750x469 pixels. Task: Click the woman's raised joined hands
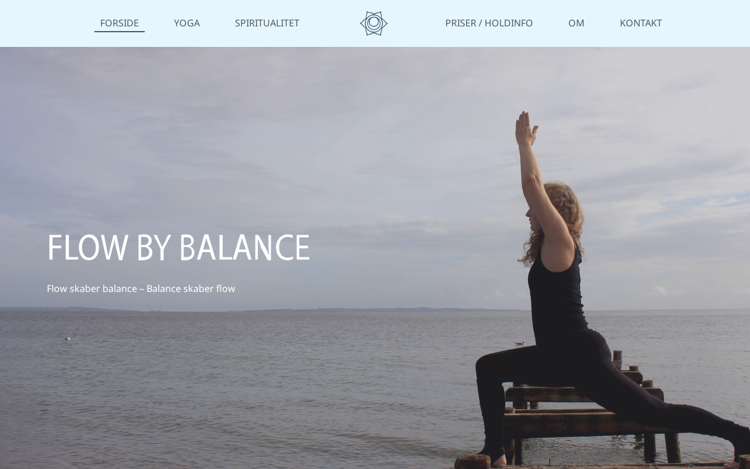coord(525,128)
